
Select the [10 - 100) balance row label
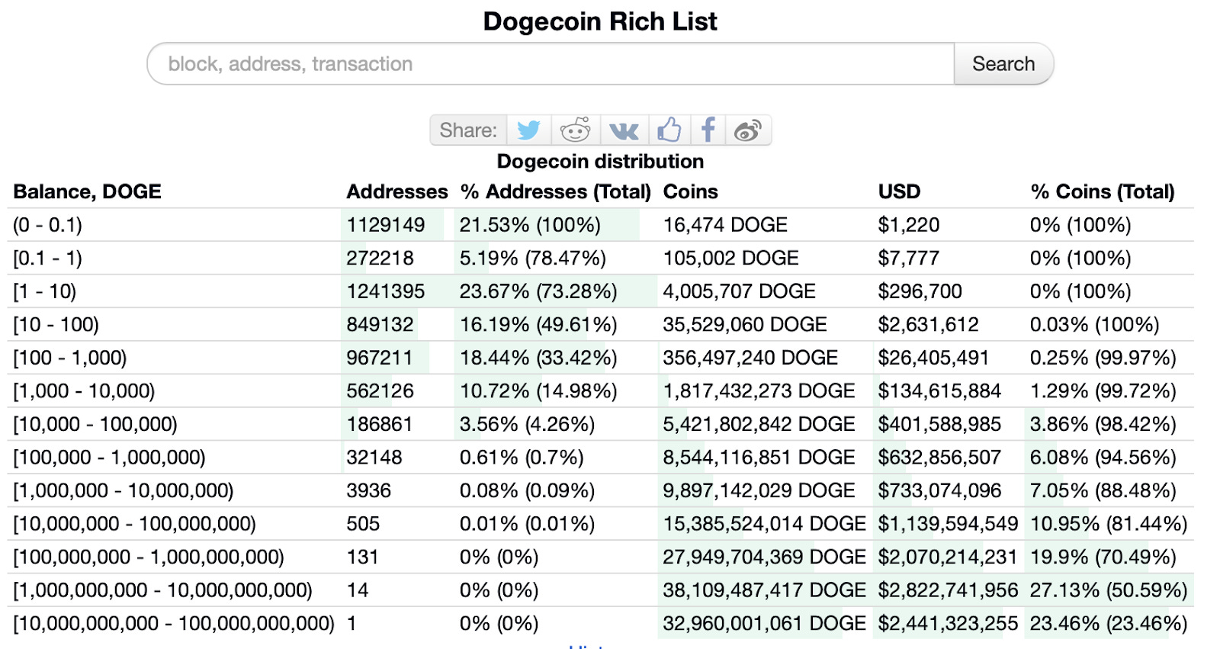click(x=56, y=325)
